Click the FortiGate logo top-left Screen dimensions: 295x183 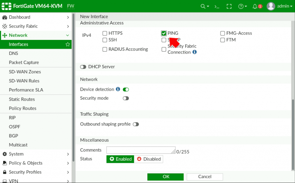tap(6, 6)
